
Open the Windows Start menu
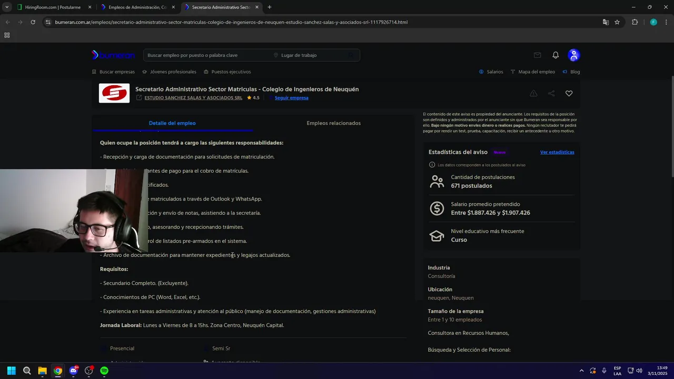click(x=12, y=371)
